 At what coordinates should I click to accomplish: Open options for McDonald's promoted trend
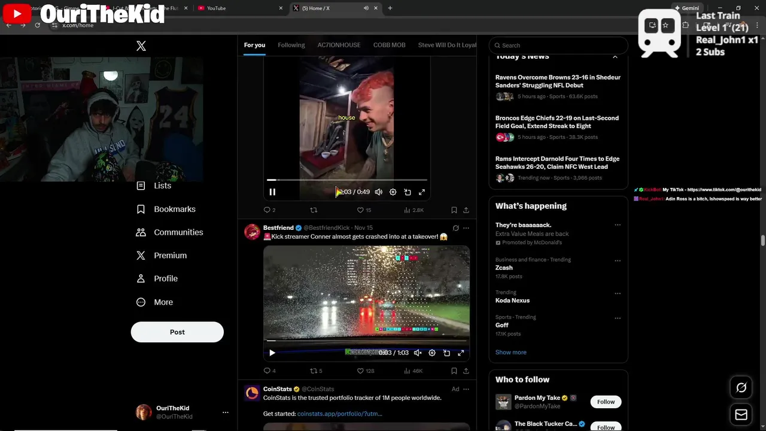618,225
